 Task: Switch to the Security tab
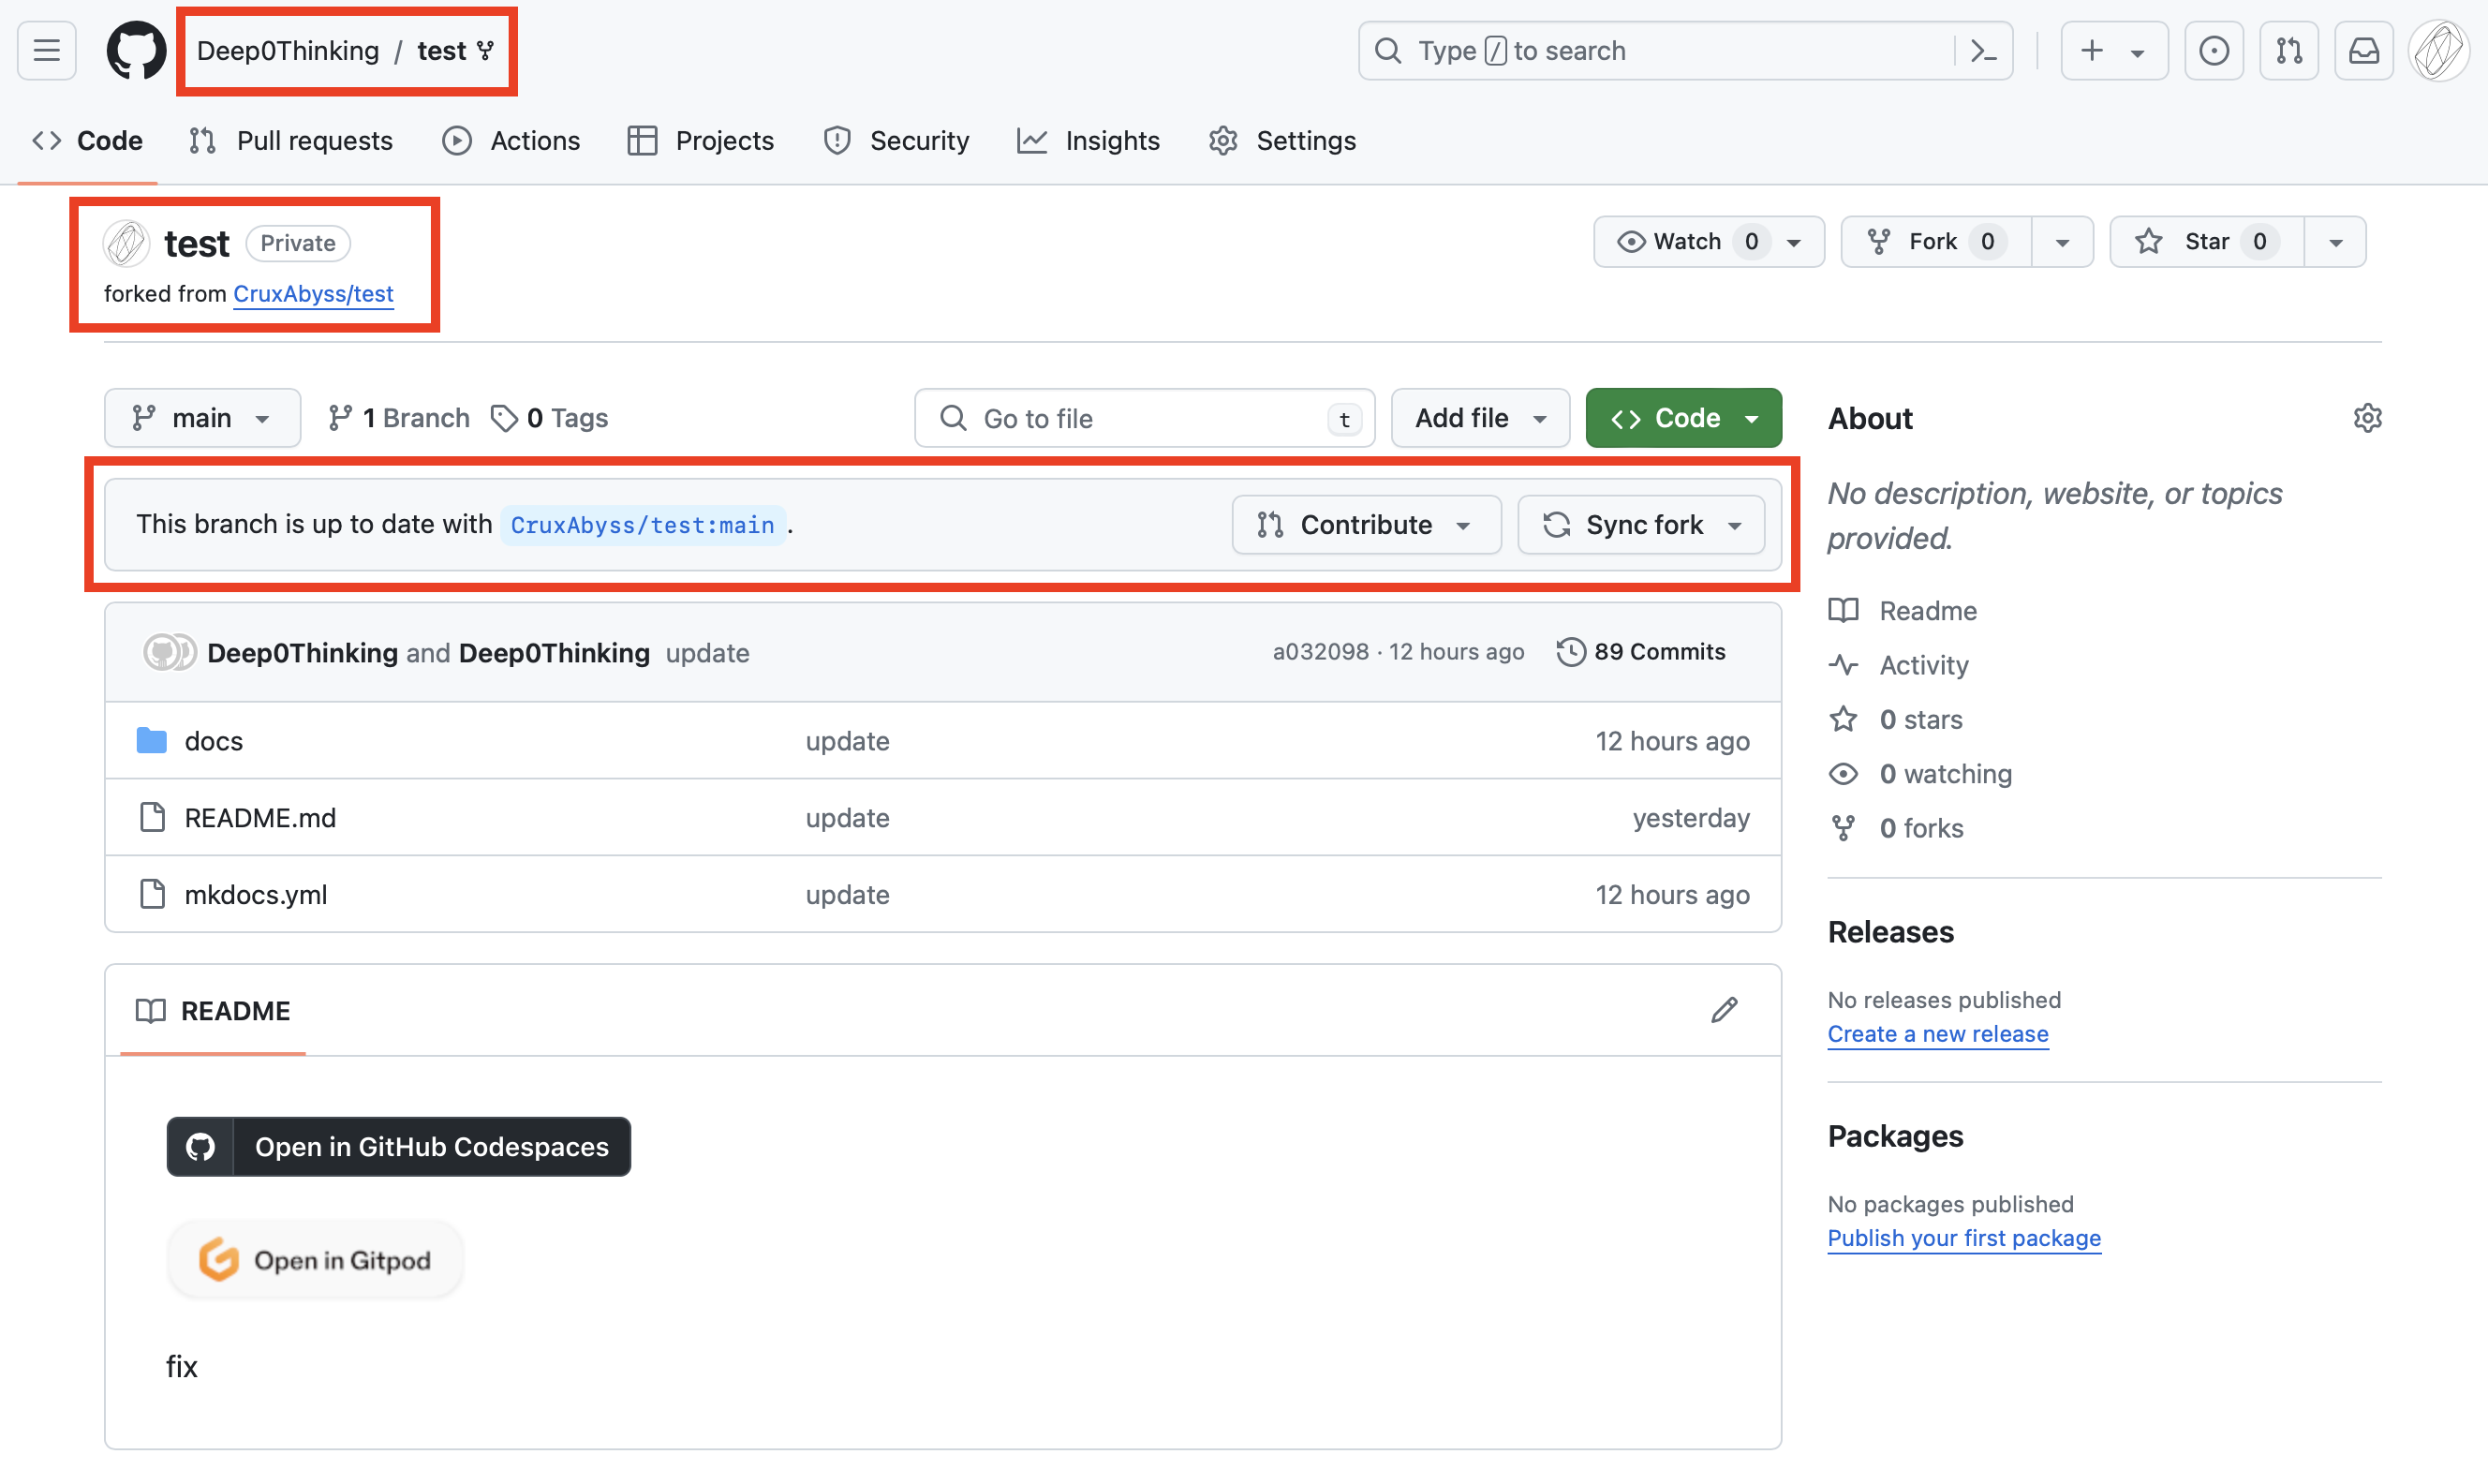tap(896, 141)
